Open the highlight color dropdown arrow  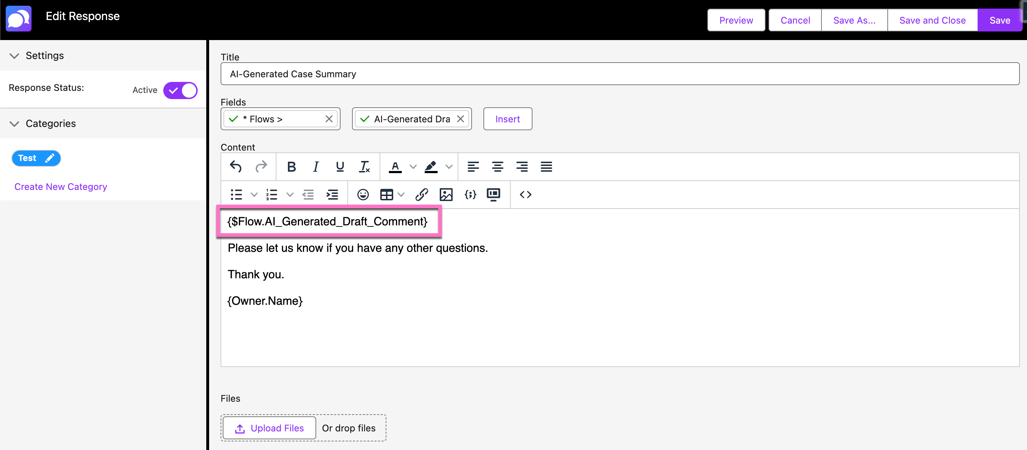click(x=449, y=166)
